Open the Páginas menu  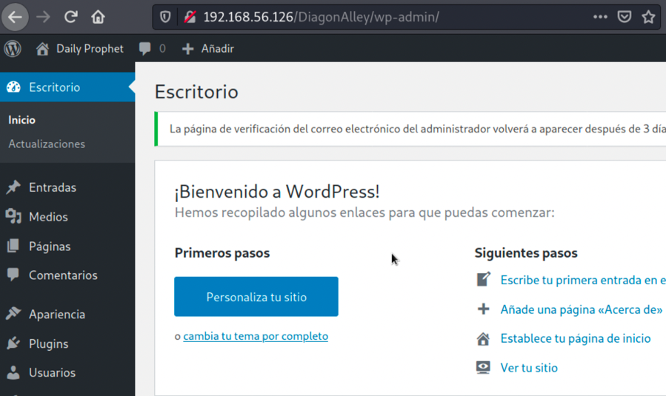click(50, 246)
